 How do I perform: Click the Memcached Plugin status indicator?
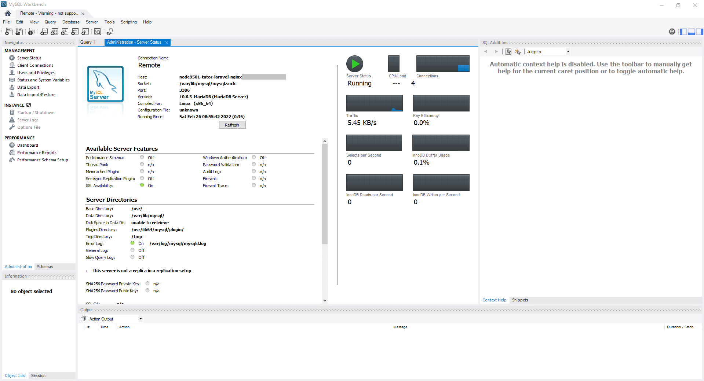pyautogui.click(x=142, y=171)
